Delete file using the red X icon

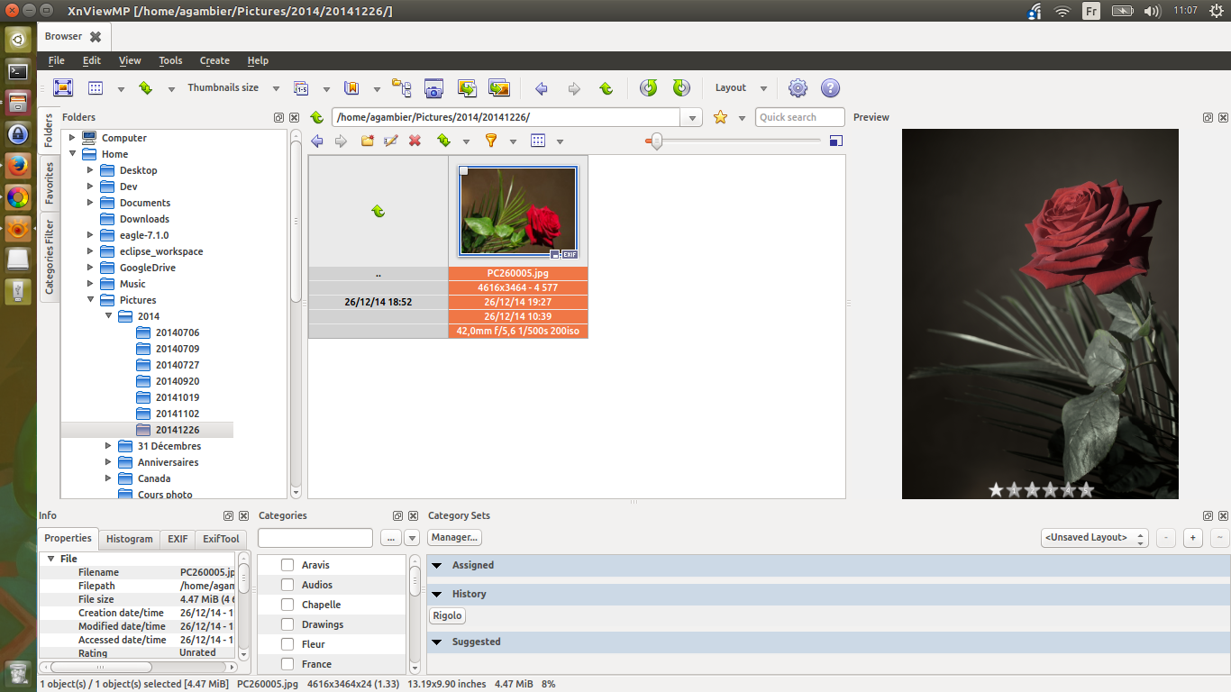(415, 141)
